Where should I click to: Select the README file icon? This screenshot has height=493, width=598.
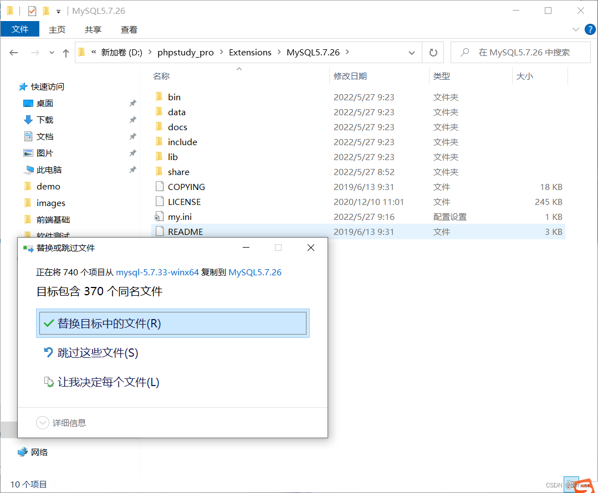160,232
